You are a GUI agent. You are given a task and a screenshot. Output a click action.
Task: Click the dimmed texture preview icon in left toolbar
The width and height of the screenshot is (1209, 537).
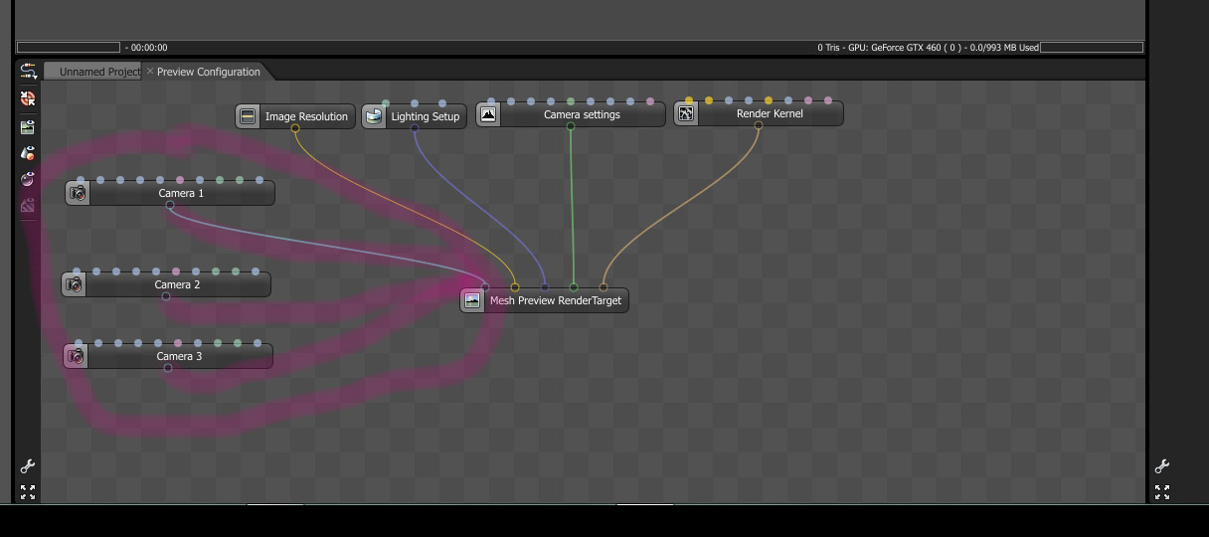[x=28, y=206]
